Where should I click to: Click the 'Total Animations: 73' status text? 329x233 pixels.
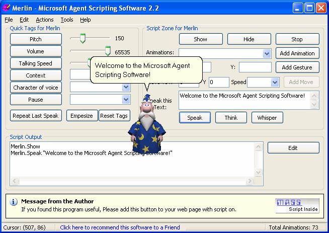(x=293, y=227)
